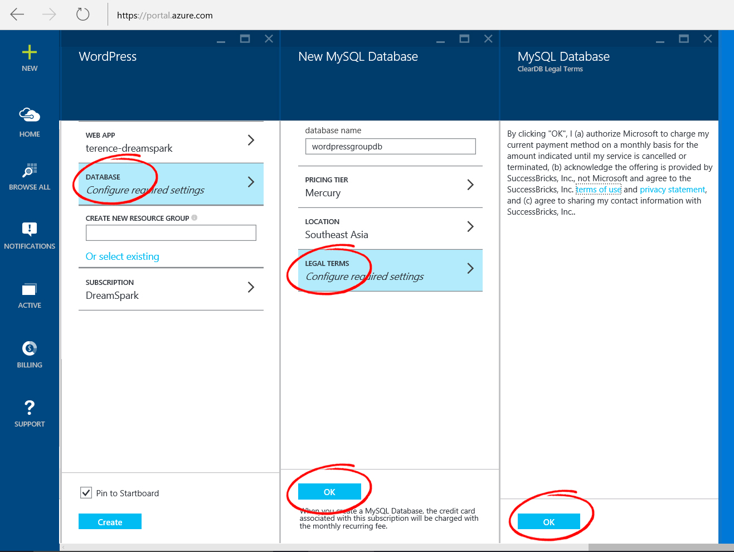Click the browser forward arrow

click(x=50, y=14)
